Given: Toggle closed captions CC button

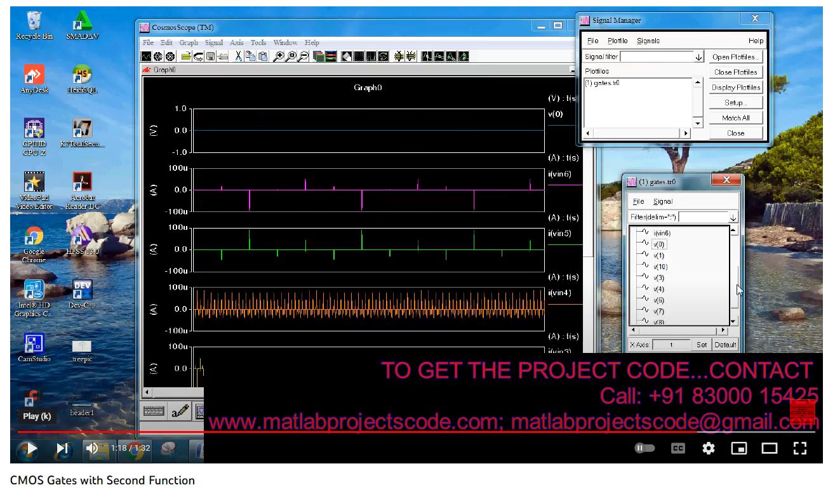Looking at the screenshot, I should [678, 448].
